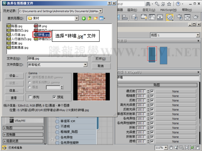Click green Zoom Extents Selected icon
This screenshot has width=202, height=151.
pyautogui.click(x=192, y=147)
